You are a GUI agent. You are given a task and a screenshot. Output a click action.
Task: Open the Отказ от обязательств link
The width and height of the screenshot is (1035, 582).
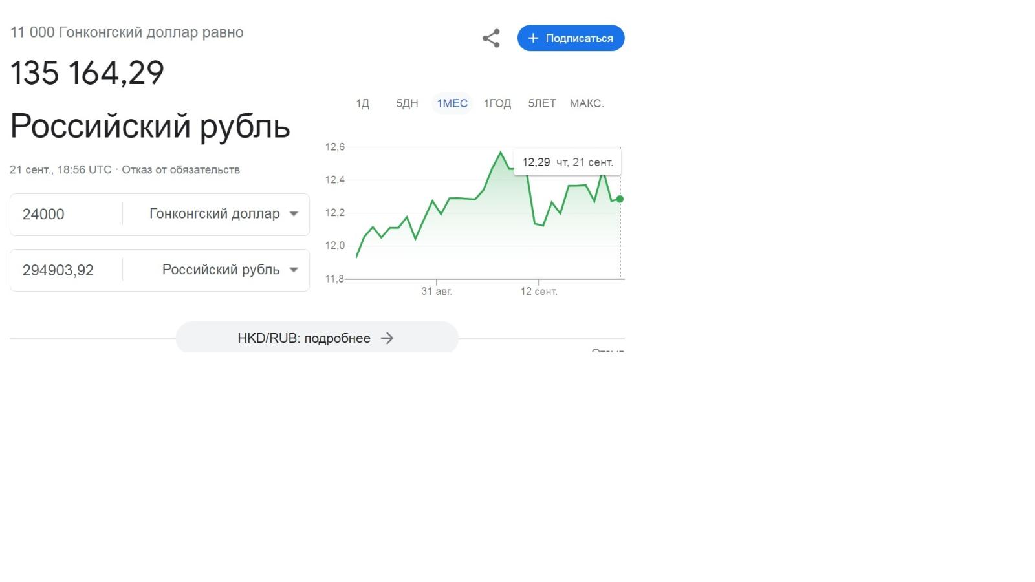pos(180,170)
